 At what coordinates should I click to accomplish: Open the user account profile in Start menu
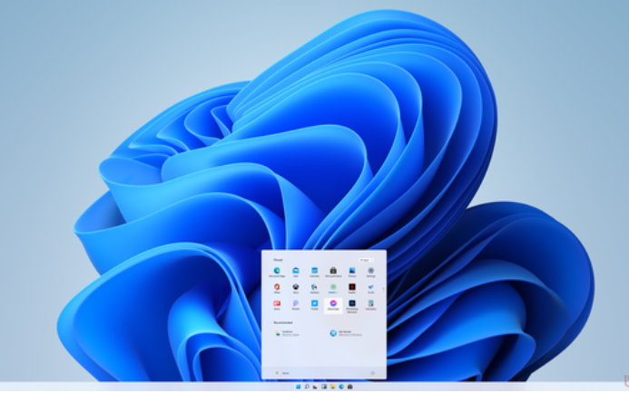(x=282, y=373)
